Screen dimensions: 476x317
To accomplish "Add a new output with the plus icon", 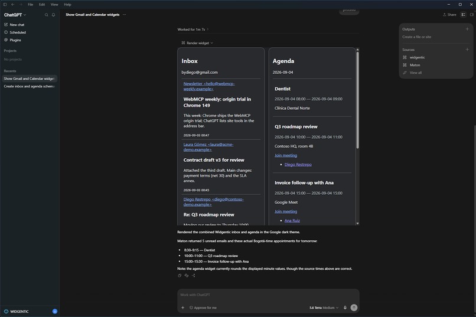I will click(x=467, y=29).
